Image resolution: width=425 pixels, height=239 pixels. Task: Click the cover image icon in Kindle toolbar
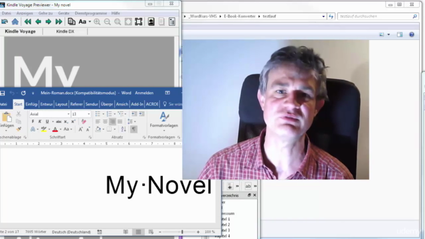[x=151, y=22]
